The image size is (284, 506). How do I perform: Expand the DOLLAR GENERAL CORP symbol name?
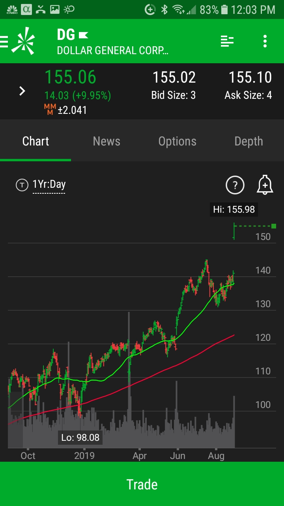click(112, 51)
